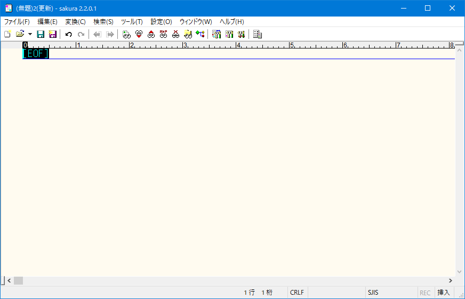This screenshot has height=299, width=465.
Task: Jump back in movement history
Action: [97, 34]
